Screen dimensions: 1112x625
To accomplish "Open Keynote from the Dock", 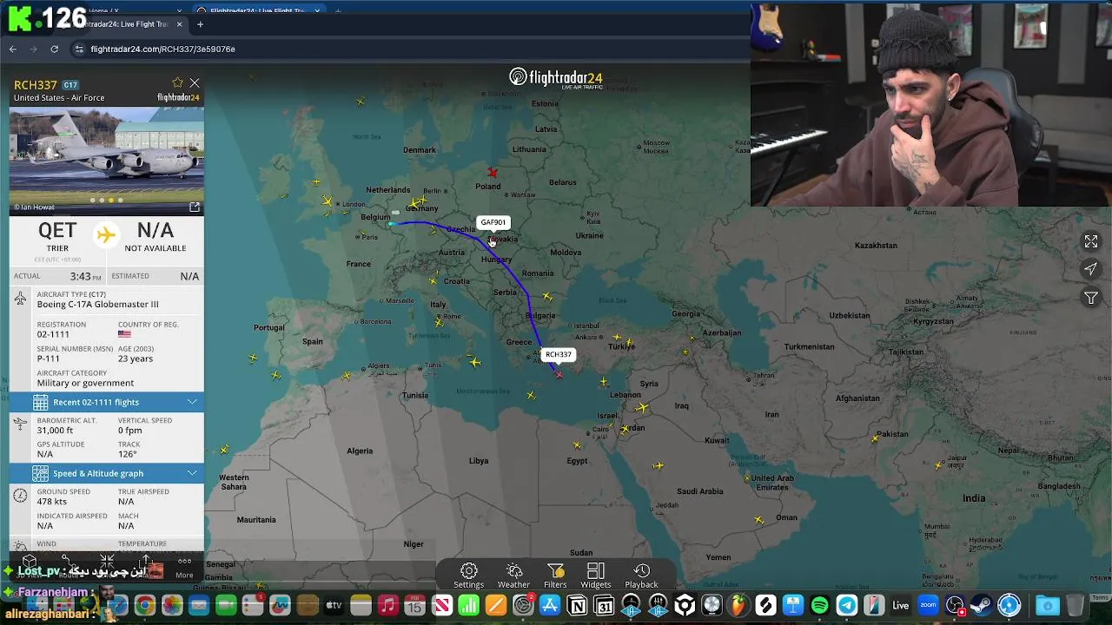I will [x=793, y=606].
